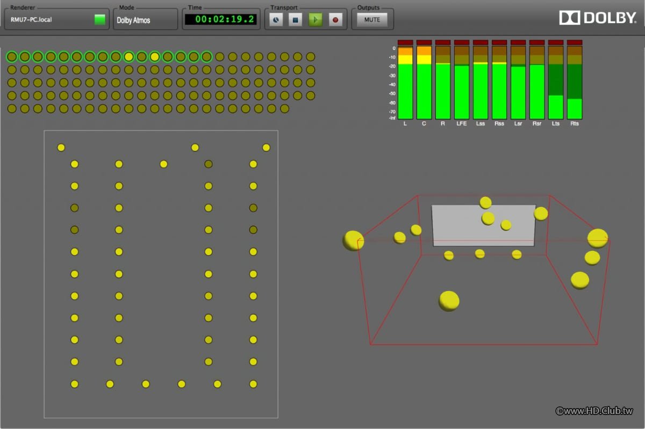The image size is (645, 429).
Task: Click the L channel level meter
Action: 405,82
